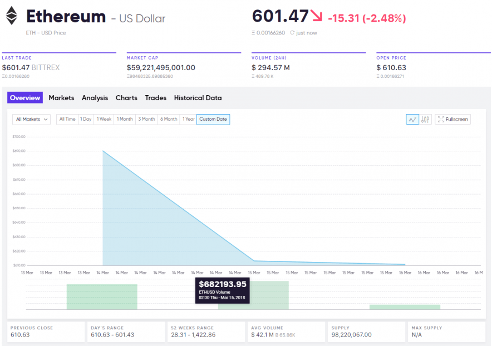Click the refresh icon beside 'just now'
492x346 pixels.
click(292, 33)
